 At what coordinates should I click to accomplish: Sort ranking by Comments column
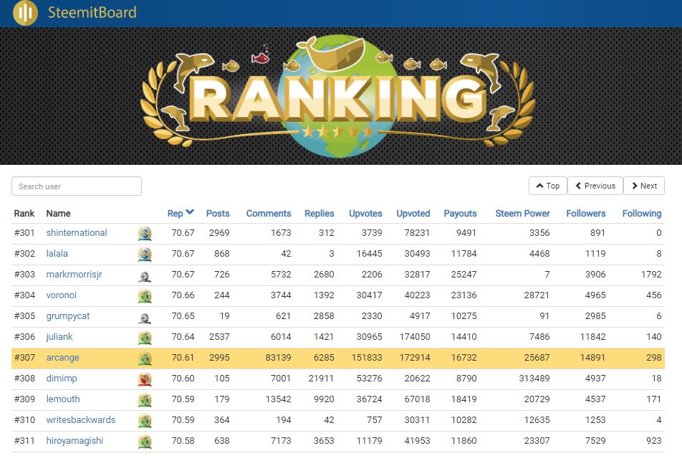[269, 214]
